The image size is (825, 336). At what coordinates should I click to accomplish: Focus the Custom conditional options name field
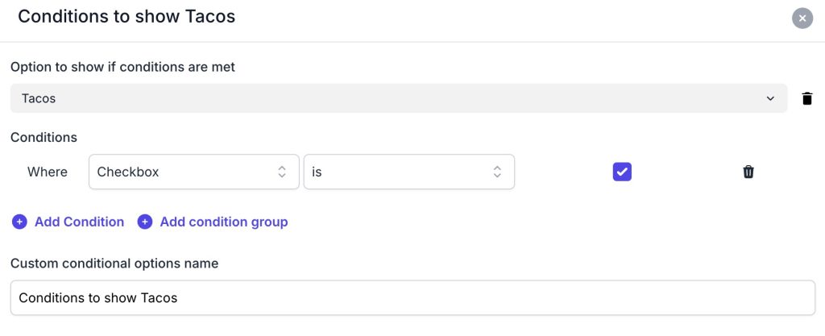tap(412, 297)
